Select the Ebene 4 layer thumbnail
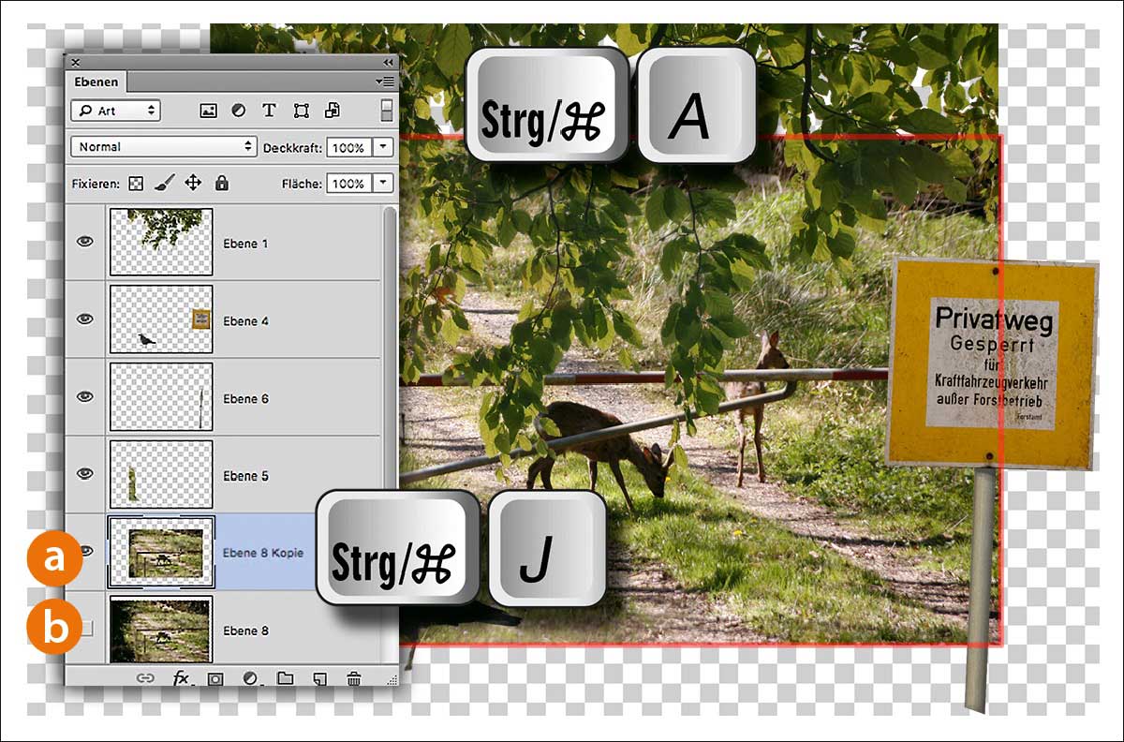 click(161, 319)
